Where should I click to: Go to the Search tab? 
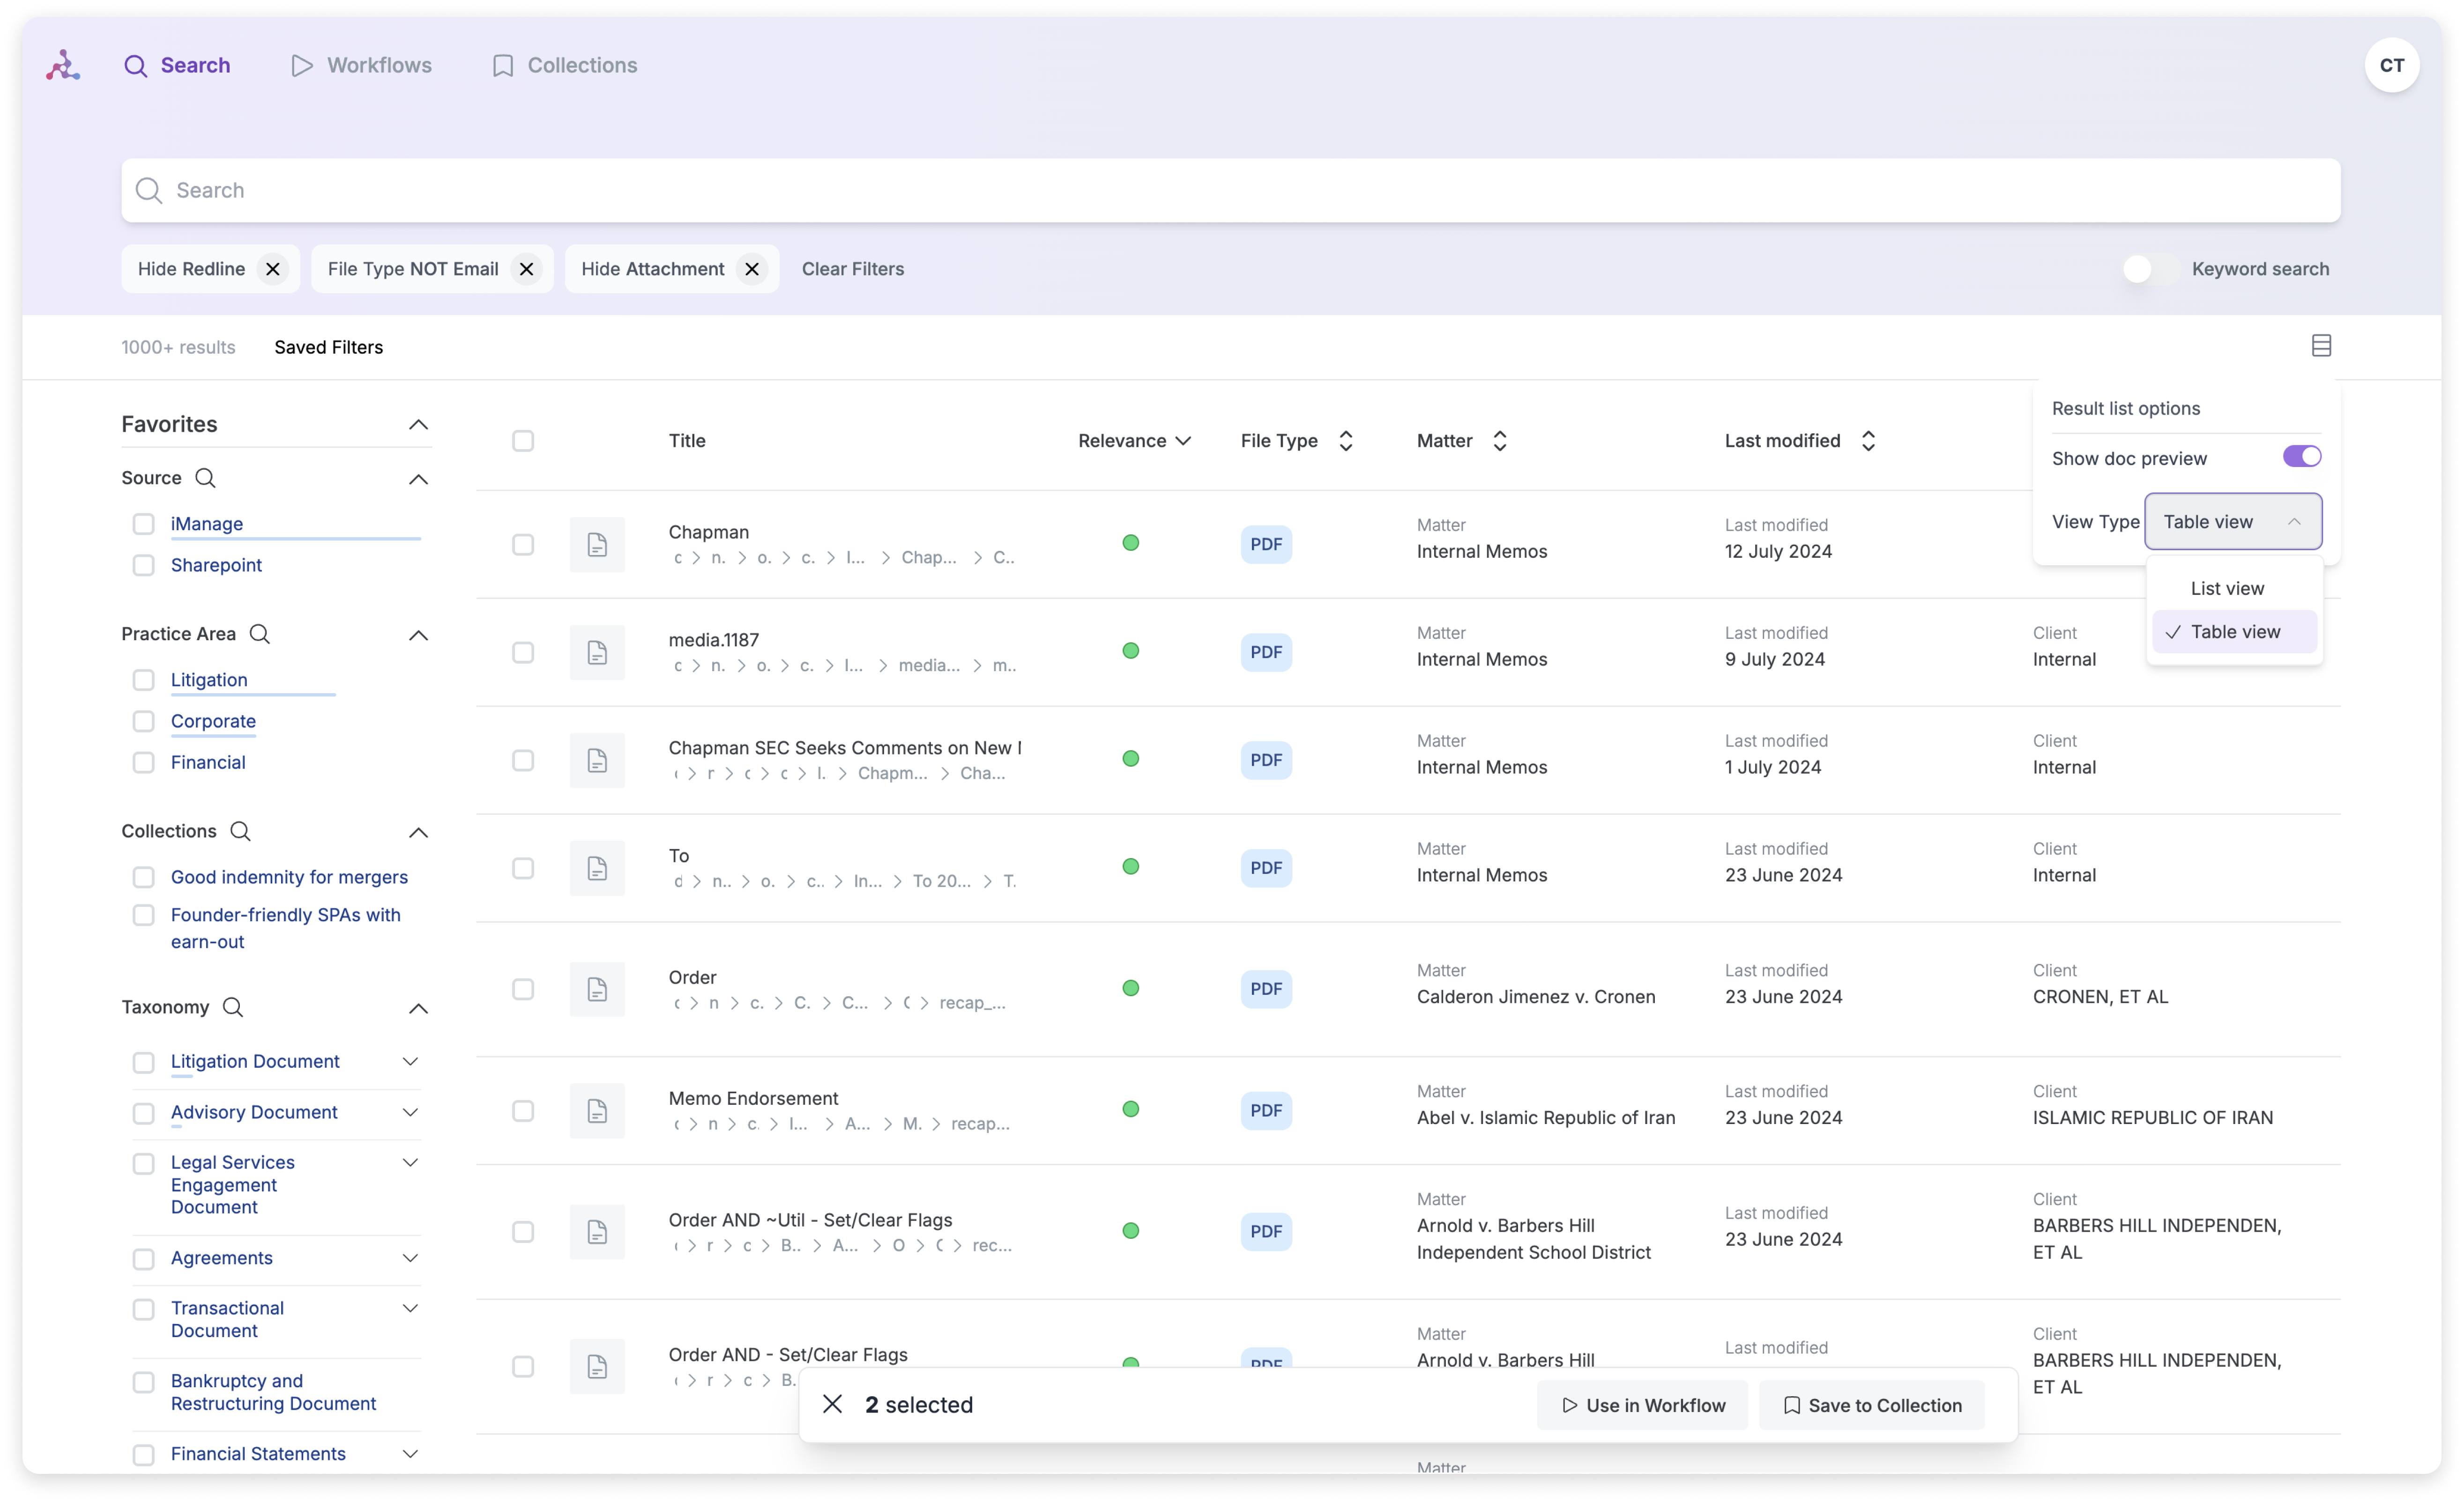(x=177, y=65)
